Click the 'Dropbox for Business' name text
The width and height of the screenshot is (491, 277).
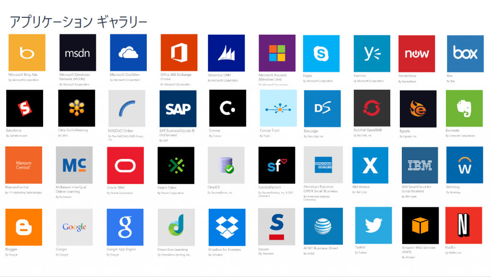click(224, 250)
